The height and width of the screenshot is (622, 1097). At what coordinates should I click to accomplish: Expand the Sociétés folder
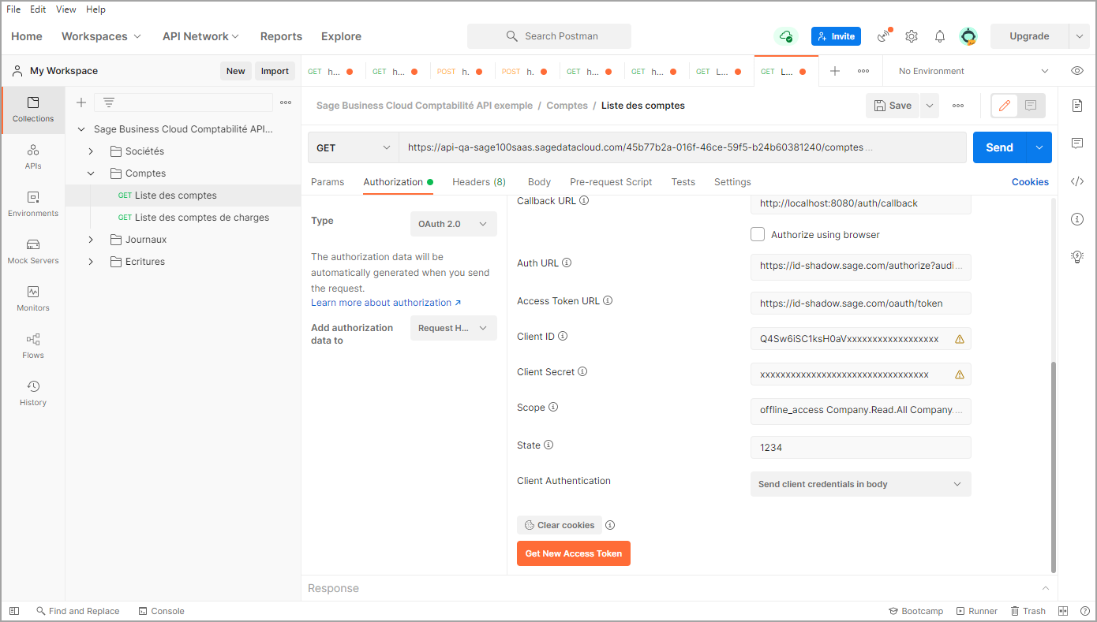pyautogui.click(x=91, y=151)
